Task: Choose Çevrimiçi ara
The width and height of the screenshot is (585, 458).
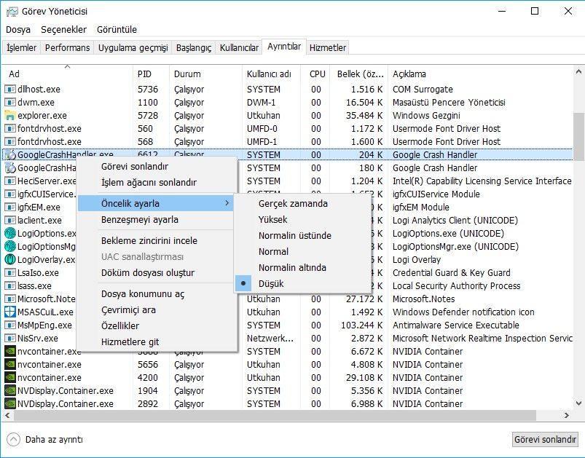Action: (x=156, y=310)
